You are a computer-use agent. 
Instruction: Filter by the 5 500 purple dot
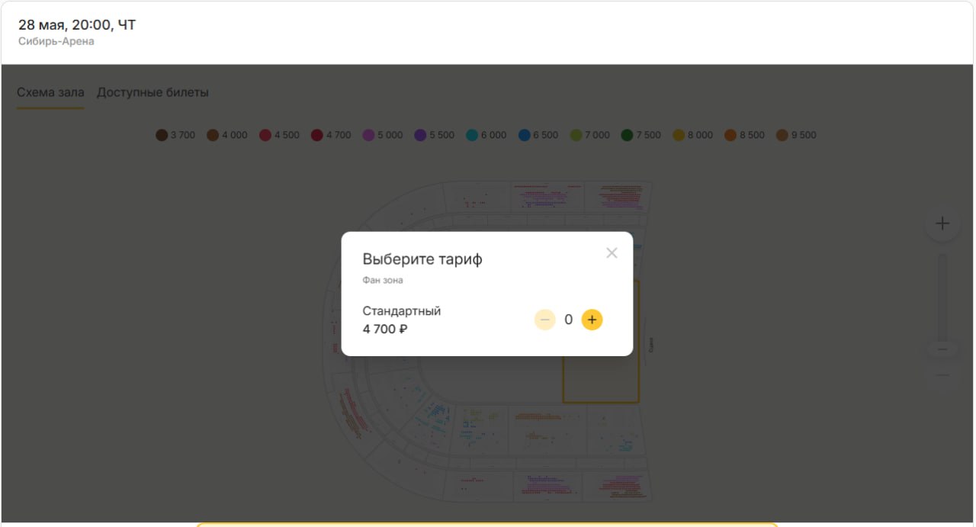pos(420,135)
